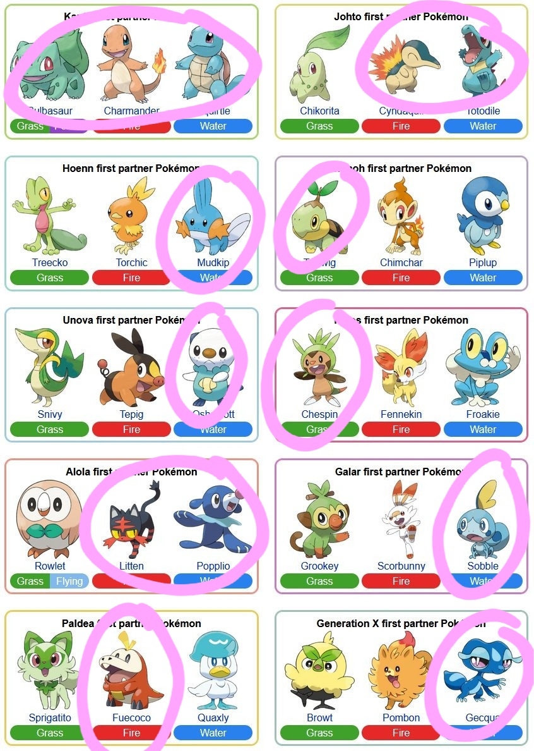Click Water type badge under Totodile
This screenshot has width=534, height=751.
point(483,126)
